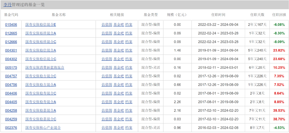
Task: Open 国寿安保裕祥混合A fund page
Action: (x=41, y=33)
